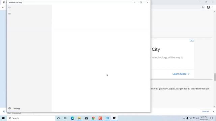The image size is (216, 121).
Task: Open the hamburger navigation menu in Windows Security
Action: pyautogui.click(x=9, y=13)
